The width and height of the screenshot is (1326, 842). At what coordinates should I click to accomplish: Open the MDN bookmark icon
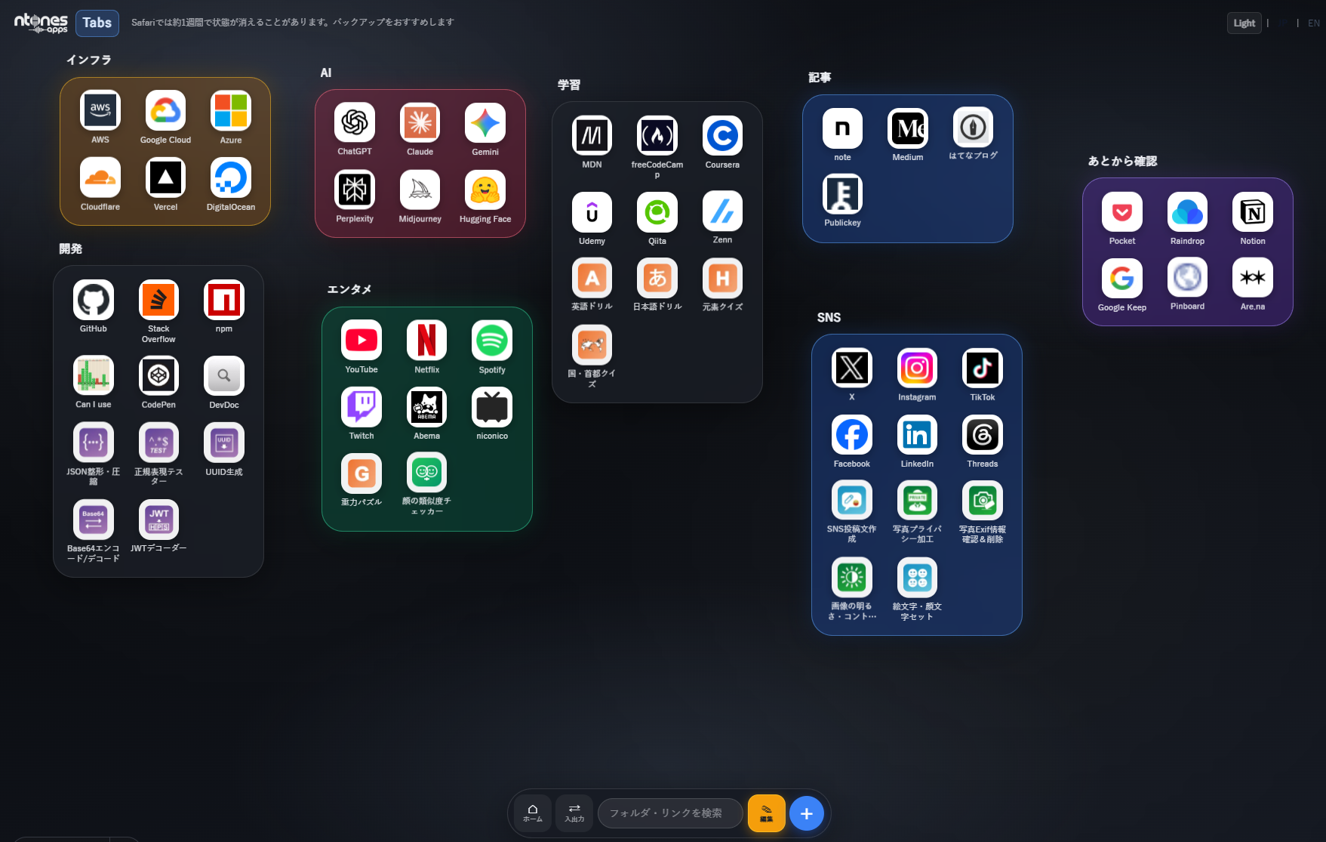click(592, 136)
